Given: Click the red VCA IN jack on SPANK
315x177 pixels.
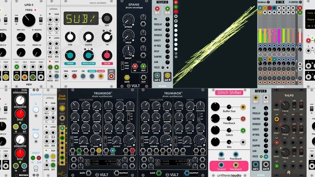Looking at the screenshot, I should pos(135,66).
